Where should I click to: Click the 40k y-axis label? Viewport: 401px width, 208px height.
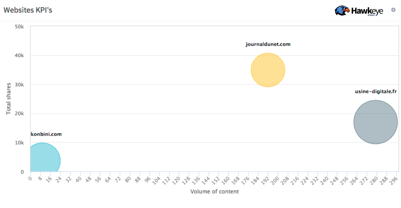(20, 55)
